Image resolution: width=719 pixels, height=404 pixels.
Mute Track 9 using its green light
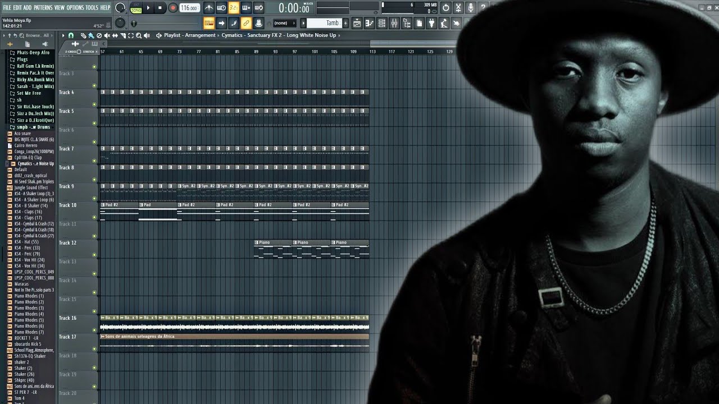(94, 198)
